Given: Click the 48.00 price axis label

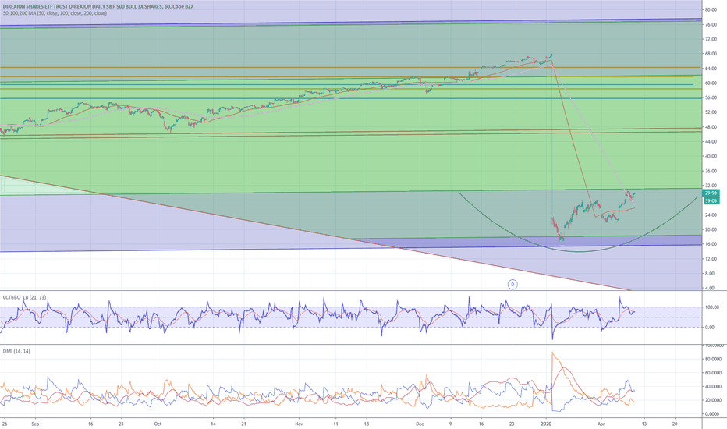Looking at the screenshot, I should 711,127.
